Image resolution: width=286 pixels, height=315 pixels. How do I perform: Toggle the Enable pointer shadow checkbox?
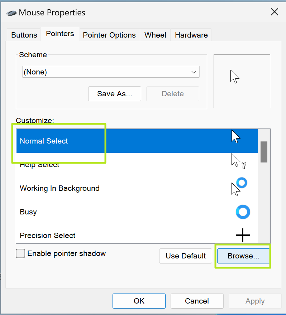coord(20,253)
